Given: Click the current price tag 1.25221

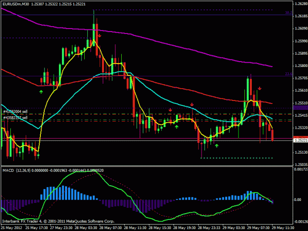Looking at the screenshot, I should click(x=301, y=140).
